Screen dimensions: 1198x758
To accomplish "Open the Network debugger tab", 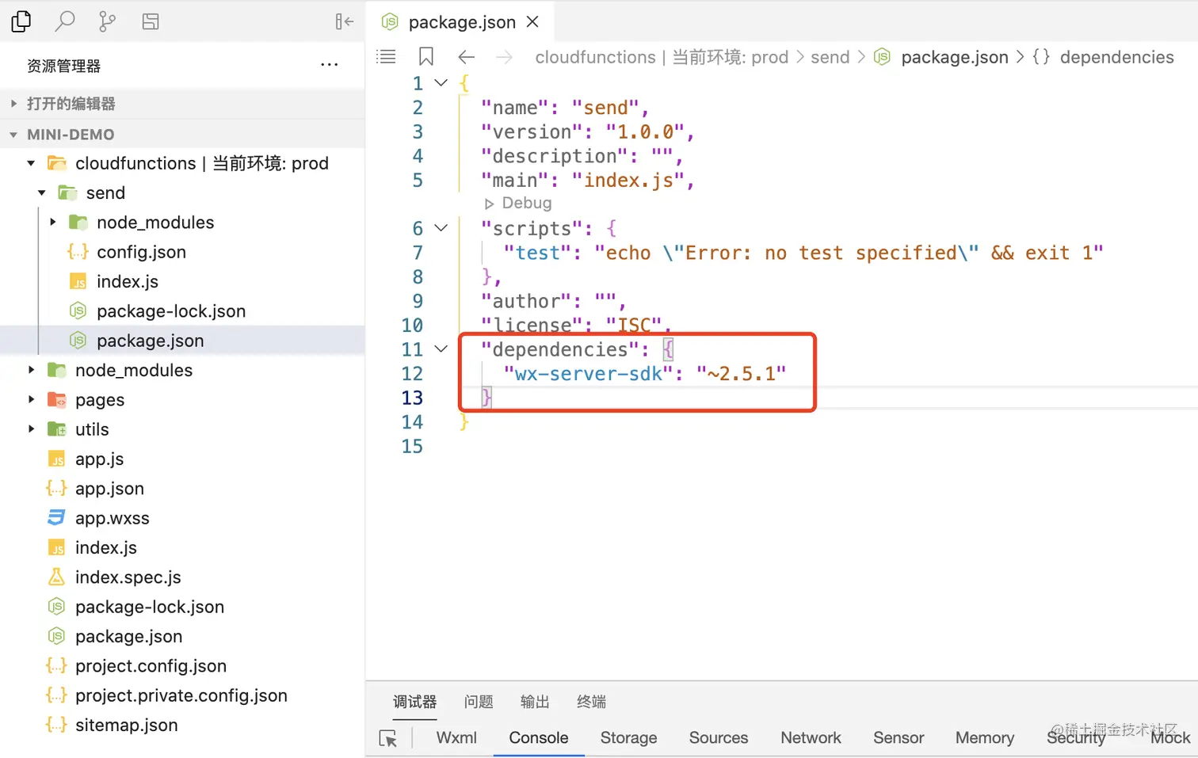I will coord(811,737).
